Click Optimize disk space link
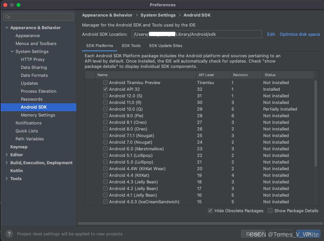Image resolution: width=324 pixels, height=241 pixels. point(300,34)
